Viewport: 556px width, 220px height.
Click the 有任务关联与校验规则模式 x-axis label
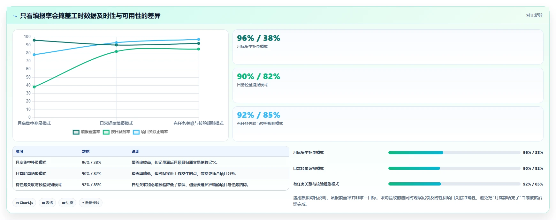(x=199, y=123)
